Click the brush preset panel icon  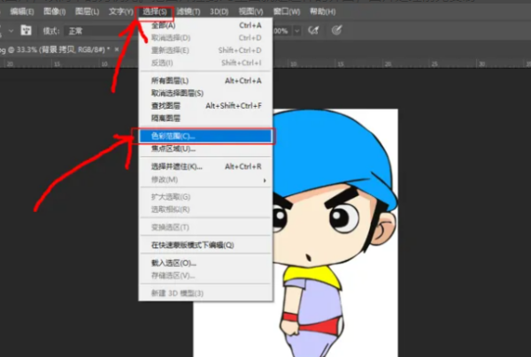coord(26,30)
